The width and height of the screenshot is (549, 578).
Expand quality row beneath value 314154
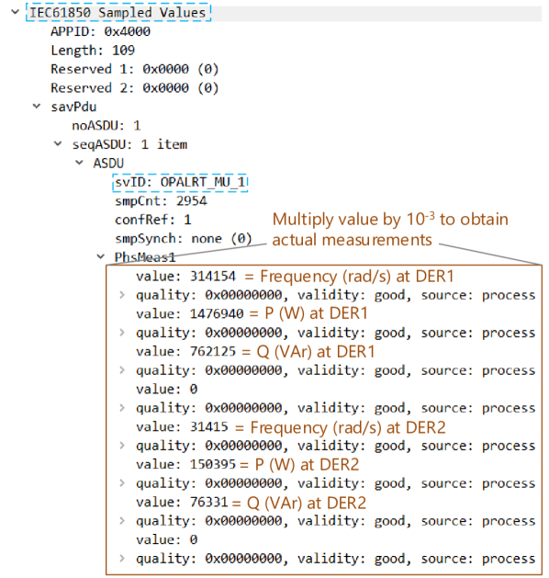(x=122, y=295)
